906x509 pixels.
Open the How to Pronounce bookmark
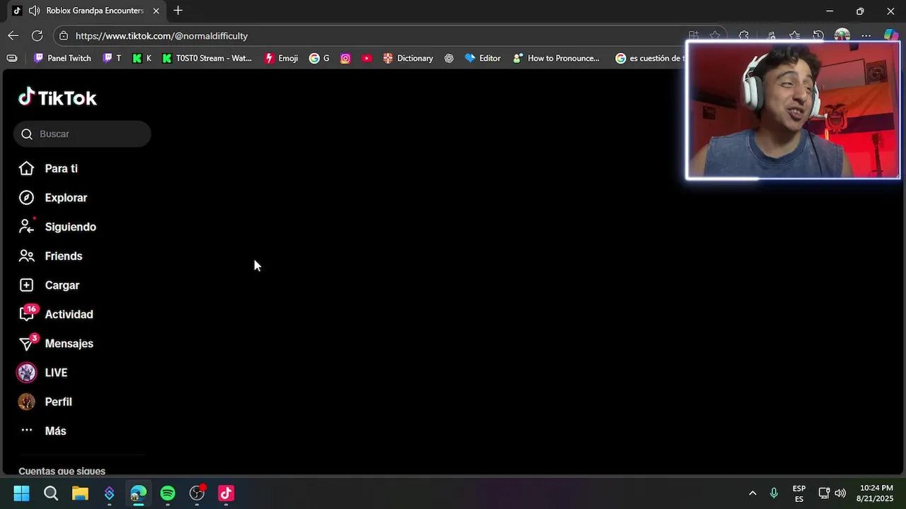(556, 58)
